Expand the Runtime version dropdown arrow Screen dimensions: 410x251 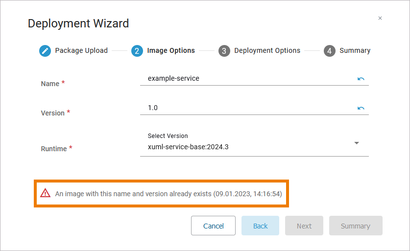tap(357, 143)
